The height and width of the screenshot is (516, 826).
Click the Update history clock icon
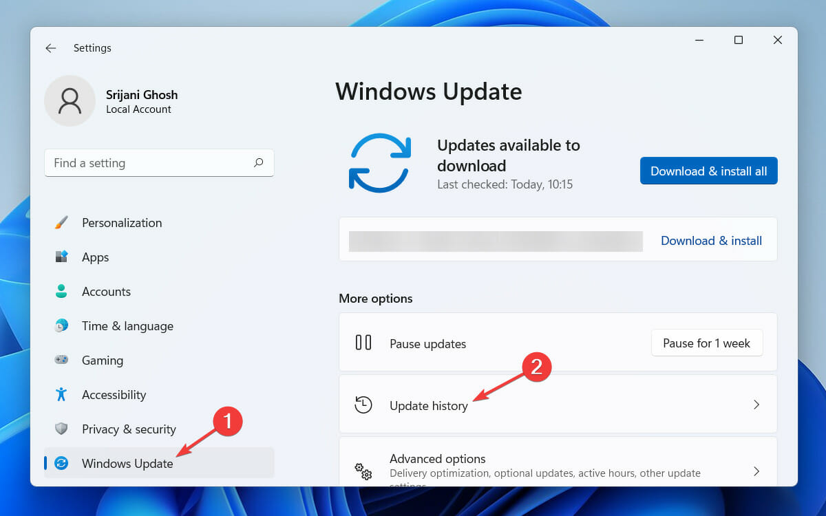tap(363, 405)
